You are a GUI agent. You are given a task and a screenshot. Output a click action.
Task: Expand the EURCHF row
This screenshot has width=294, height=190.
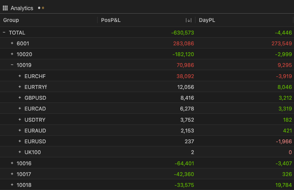coord(20,76)
